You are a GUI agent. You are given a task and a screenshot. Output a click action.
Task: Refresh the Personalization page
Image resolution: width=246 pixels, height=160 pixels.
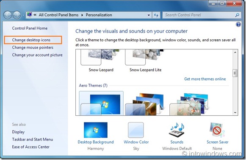[x=156, y=15]
